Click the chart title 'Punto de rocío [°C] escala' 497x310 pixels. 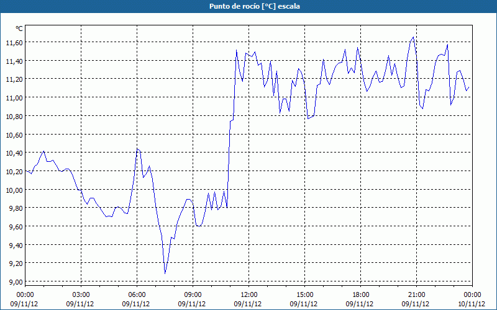pos(255,6)
